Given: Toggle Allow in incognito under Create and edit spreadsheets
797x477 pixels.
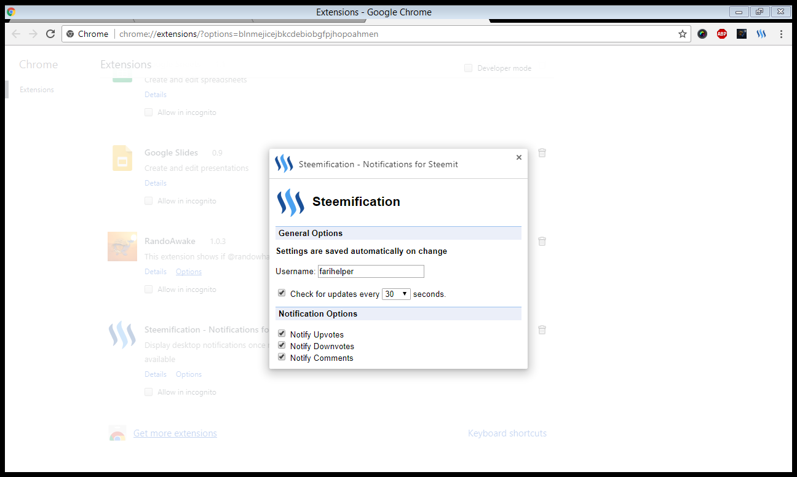Looking at the screenshot, I should point(149,112).
